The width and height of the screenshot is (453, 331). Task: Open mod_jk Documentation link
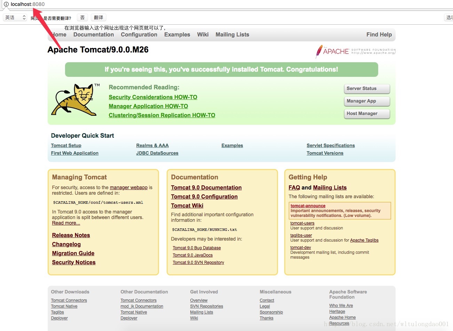point(142,306)
